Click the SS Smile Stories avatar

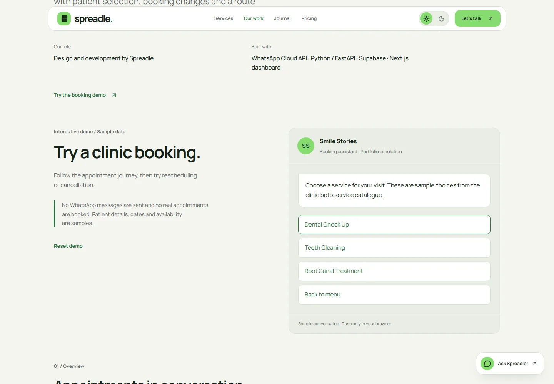click(x=306, y=146)
